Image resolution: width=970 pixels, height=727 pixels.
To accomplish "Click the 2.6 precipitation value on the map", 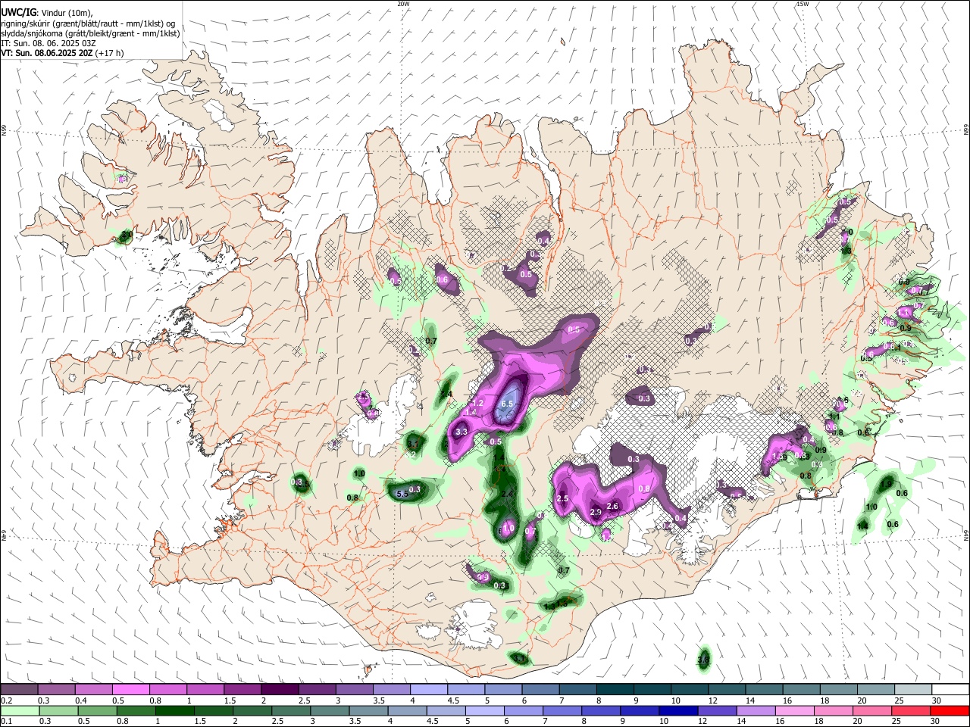I will pyautogui.click(x=613, y=506).
